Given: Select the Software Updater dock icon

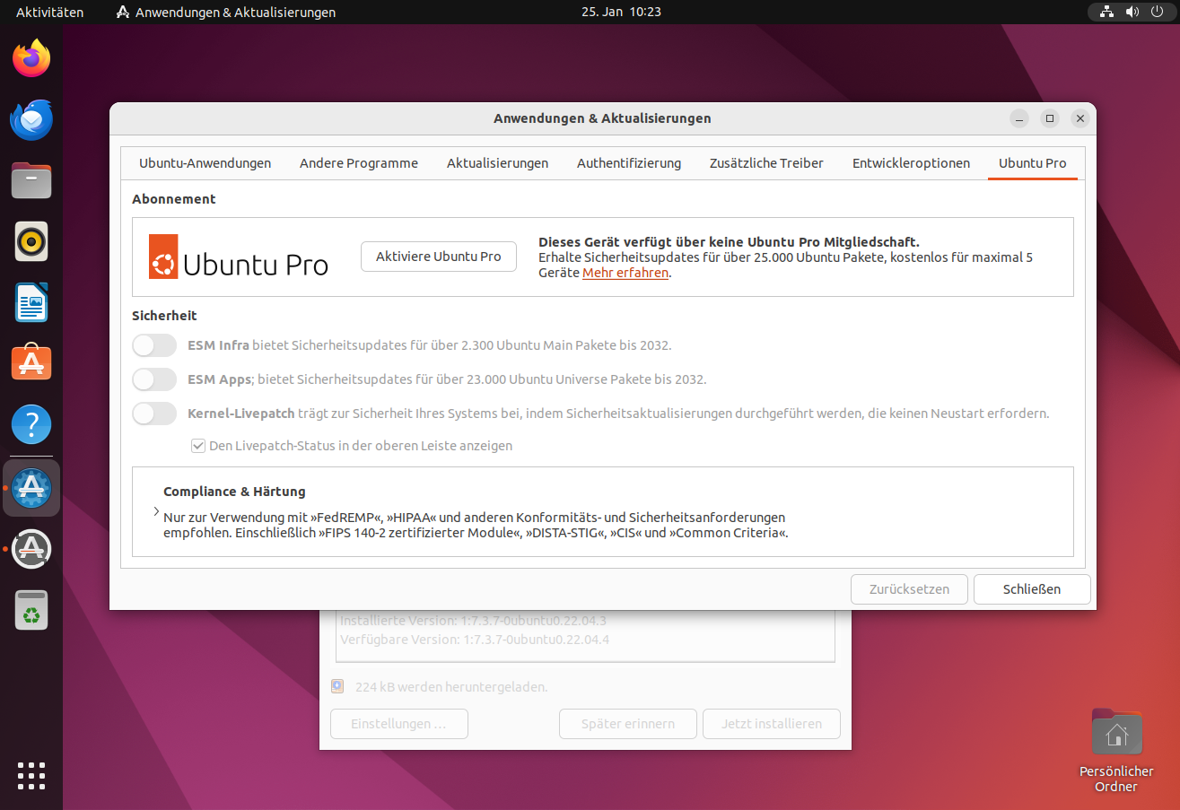Looking at the screenshot, I should pos(31,549).
